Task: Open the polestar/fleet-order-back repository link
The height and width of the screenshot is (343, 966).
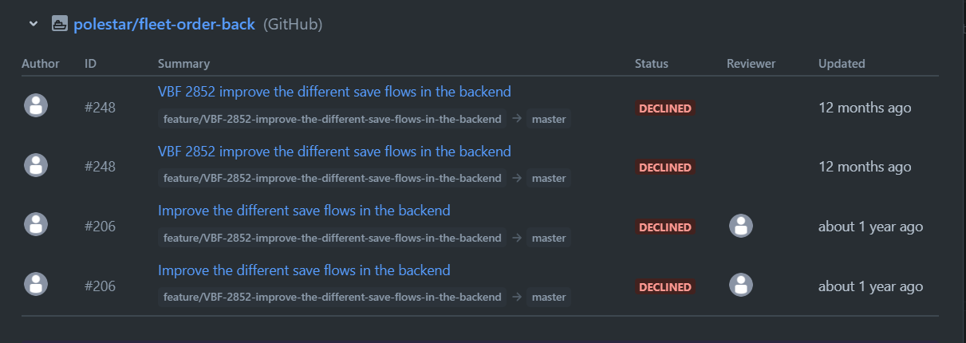Action: click(x=164, y=24)
